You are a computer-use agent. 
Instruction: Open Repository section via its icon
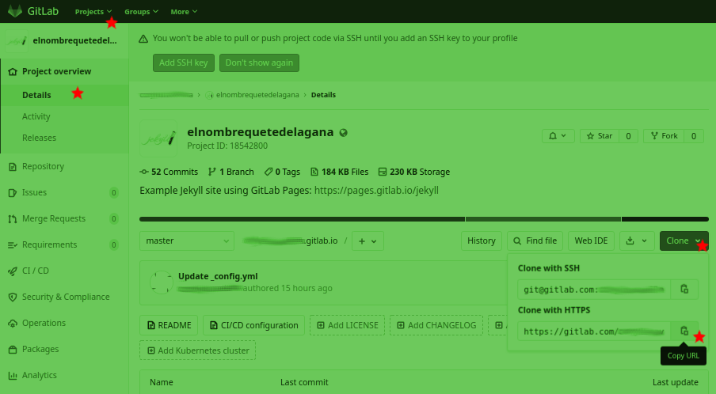[x=13, y=167]
